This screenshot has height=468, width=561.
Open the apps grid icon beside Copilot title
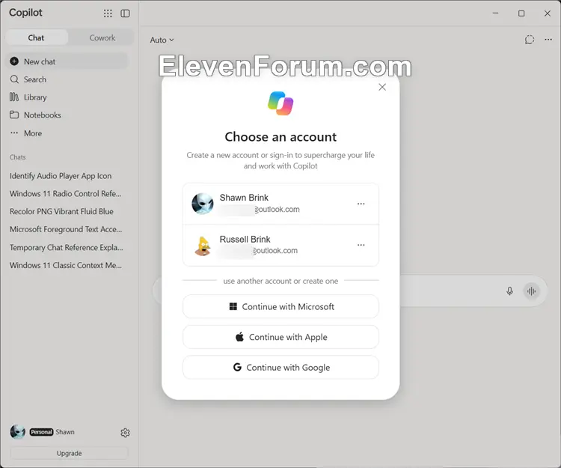108,13
